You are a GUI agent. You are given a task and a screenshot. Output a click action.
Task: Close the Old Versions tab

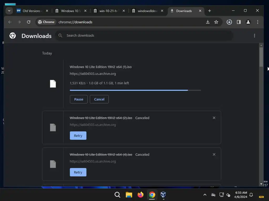coord(47,11)
